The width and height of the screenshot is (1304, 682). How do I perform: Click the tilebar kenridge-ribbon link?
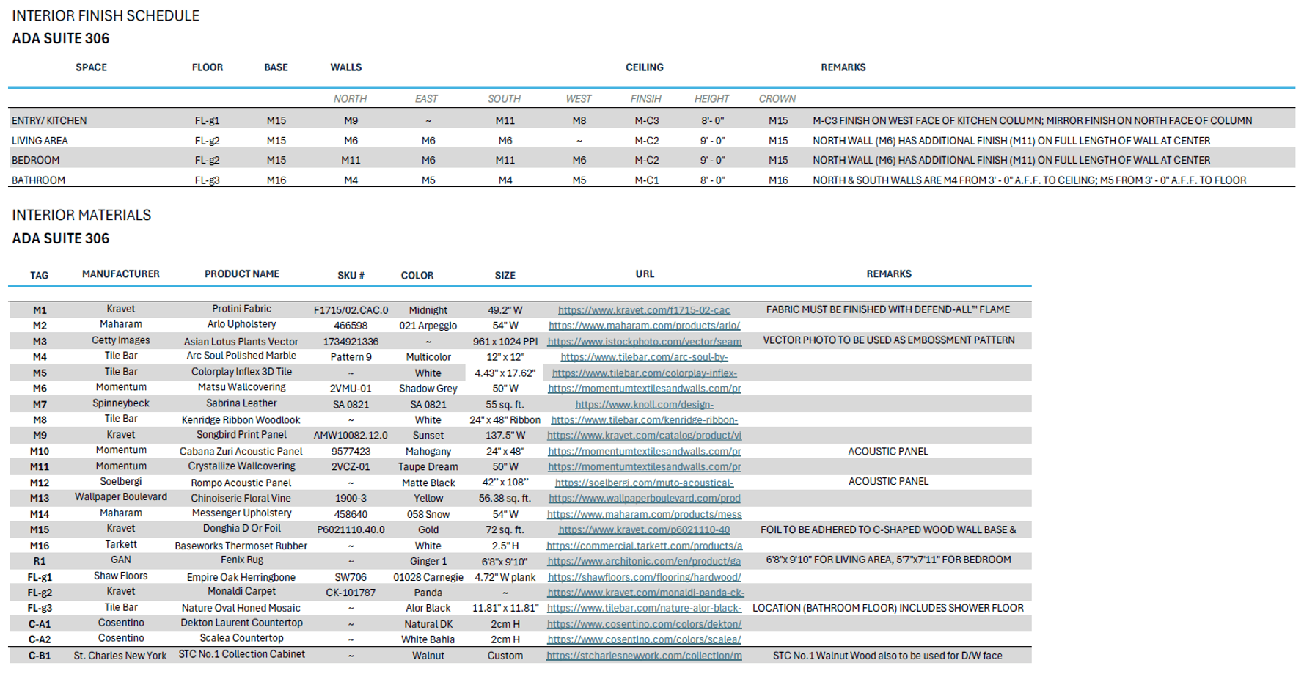(643, 420)
